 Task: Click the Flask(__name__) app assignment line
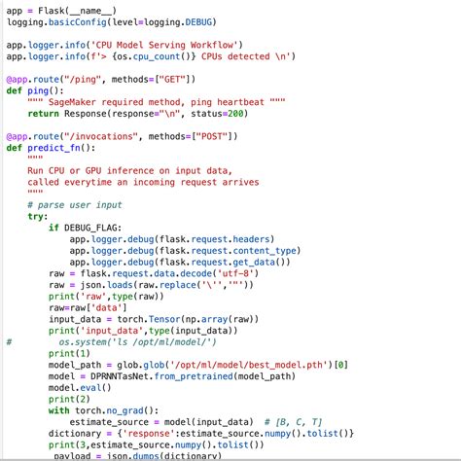61,11
